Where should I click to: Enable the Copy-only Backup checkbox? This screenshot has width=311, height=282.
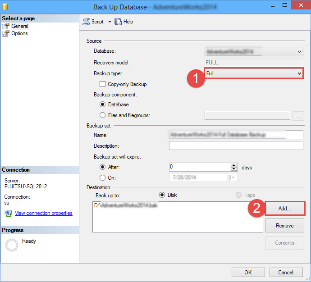[x=103, y=84]
